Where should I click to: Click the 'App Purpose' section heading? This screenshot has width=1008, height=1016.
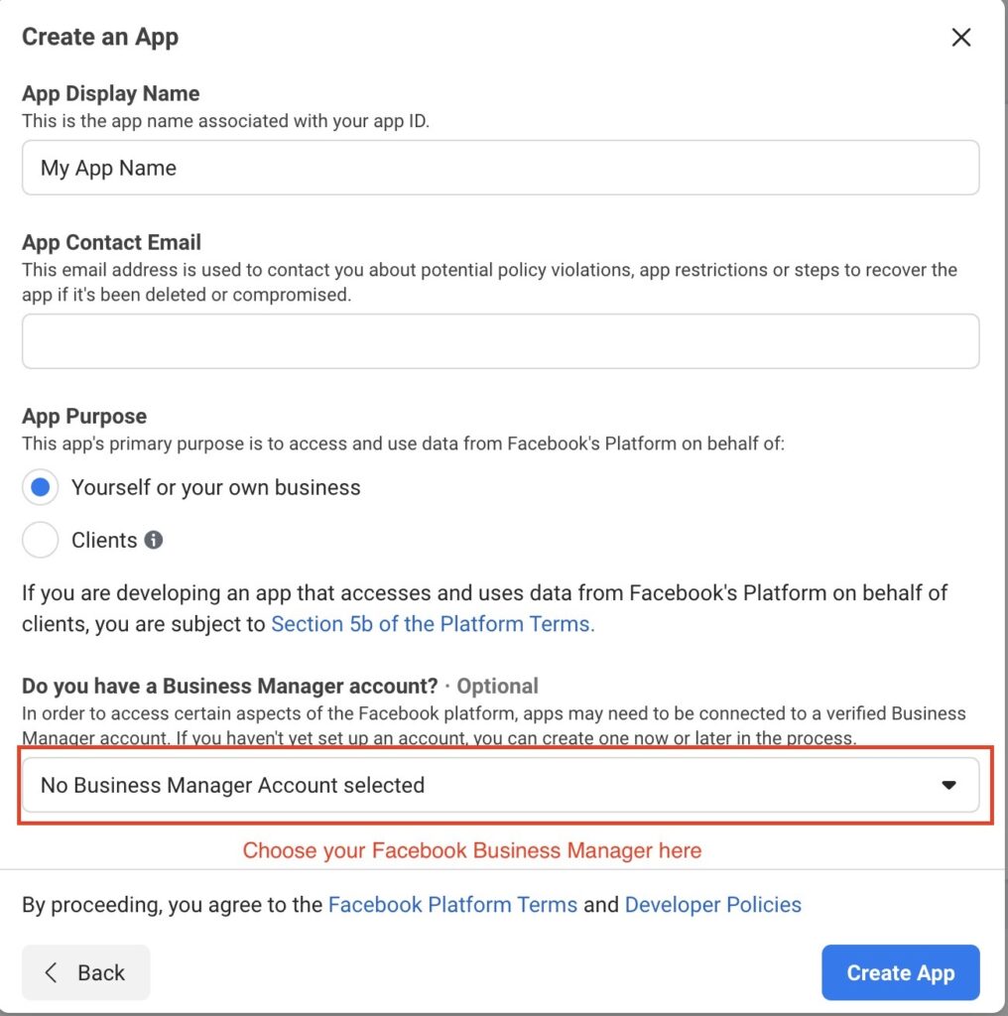(84, 416)
